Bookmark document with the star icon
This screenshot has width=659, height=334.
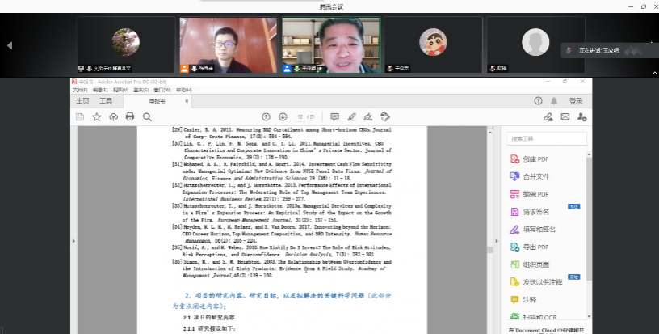click(97, 117)
